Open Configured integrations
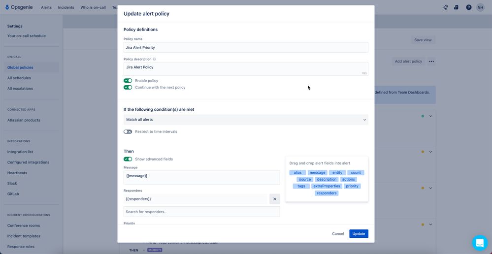Image resolution: width=492 pixels, height=254 pixels. pos(28,162)
